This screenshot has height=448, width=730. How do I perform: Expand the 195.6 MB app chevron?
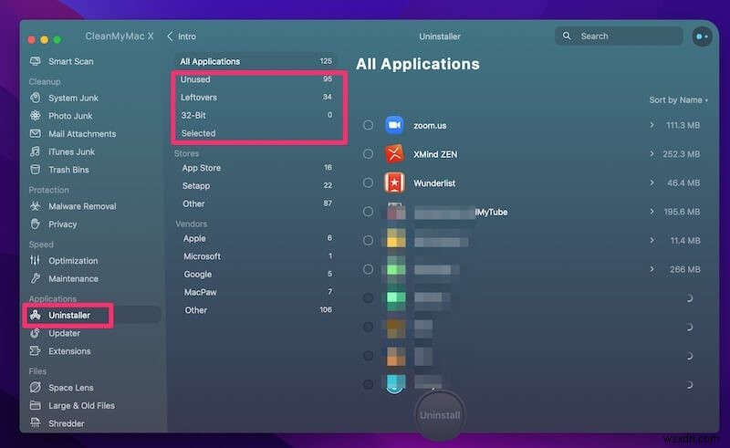pos(652,212)
